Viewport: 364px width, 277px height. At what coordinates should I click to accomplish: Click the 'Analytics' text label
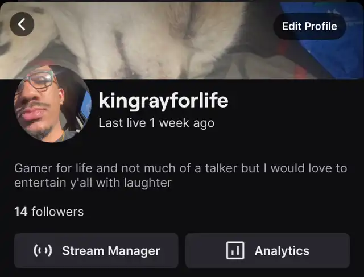click(282, 251)
